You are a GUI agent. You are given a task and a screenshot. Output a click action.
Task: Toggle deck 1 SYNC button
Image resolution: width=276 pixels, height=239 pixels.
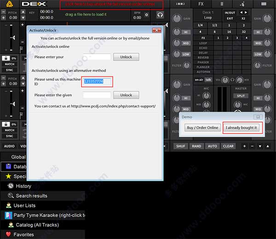point(10,70)
